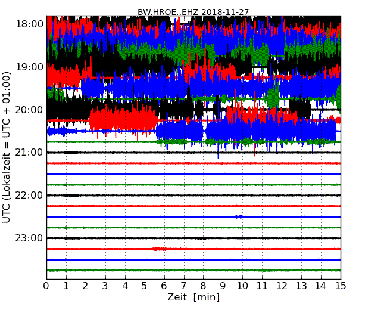The height and width of the screenshot is (310, 387).
Task: Click the small blue event on 22:30 trace
Action: pyautogui.click(x=239, y=217)
